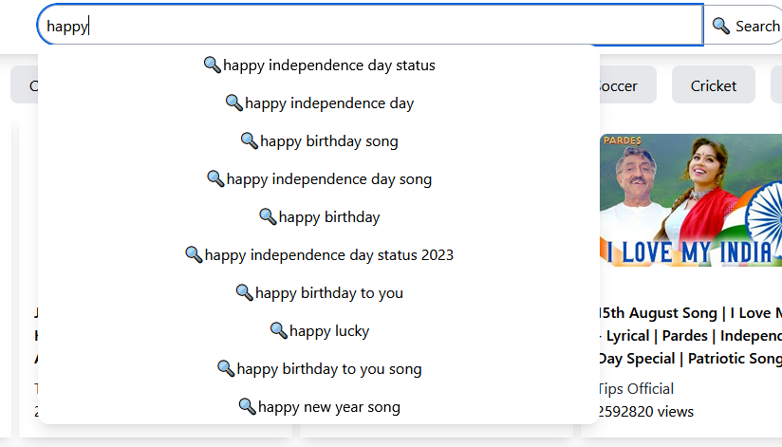Click magnifier icon beside 'happy new year song'
782x447 pixels.
point(248,405)
